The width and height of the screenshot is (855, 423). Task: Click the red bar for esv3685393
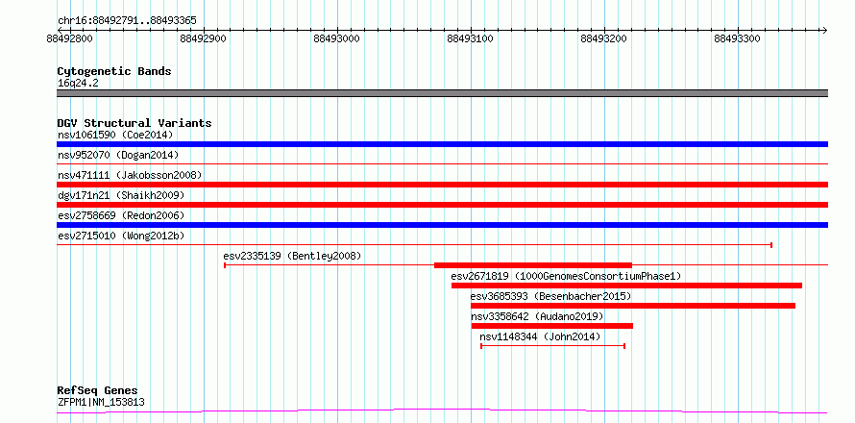(633, 306)
